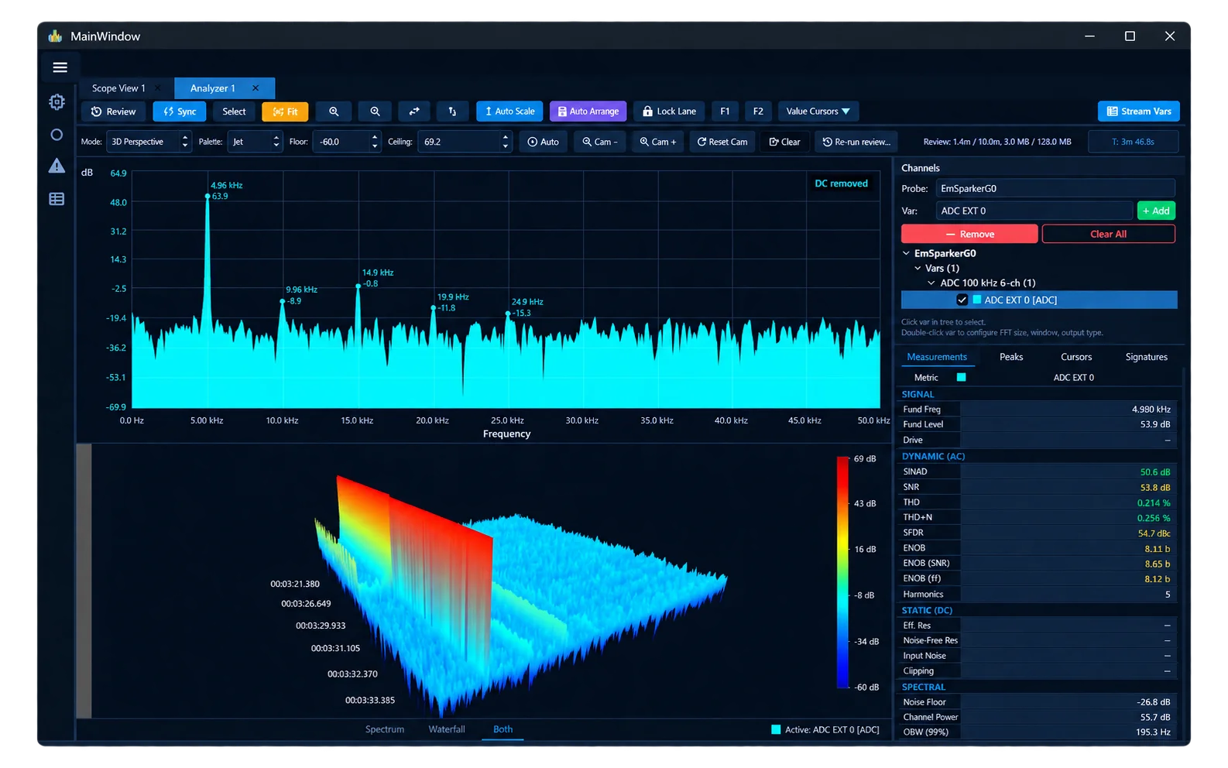The image size is (1228, 768).
Task: Open Stream Vars panel
Action: coord(1138,111)
